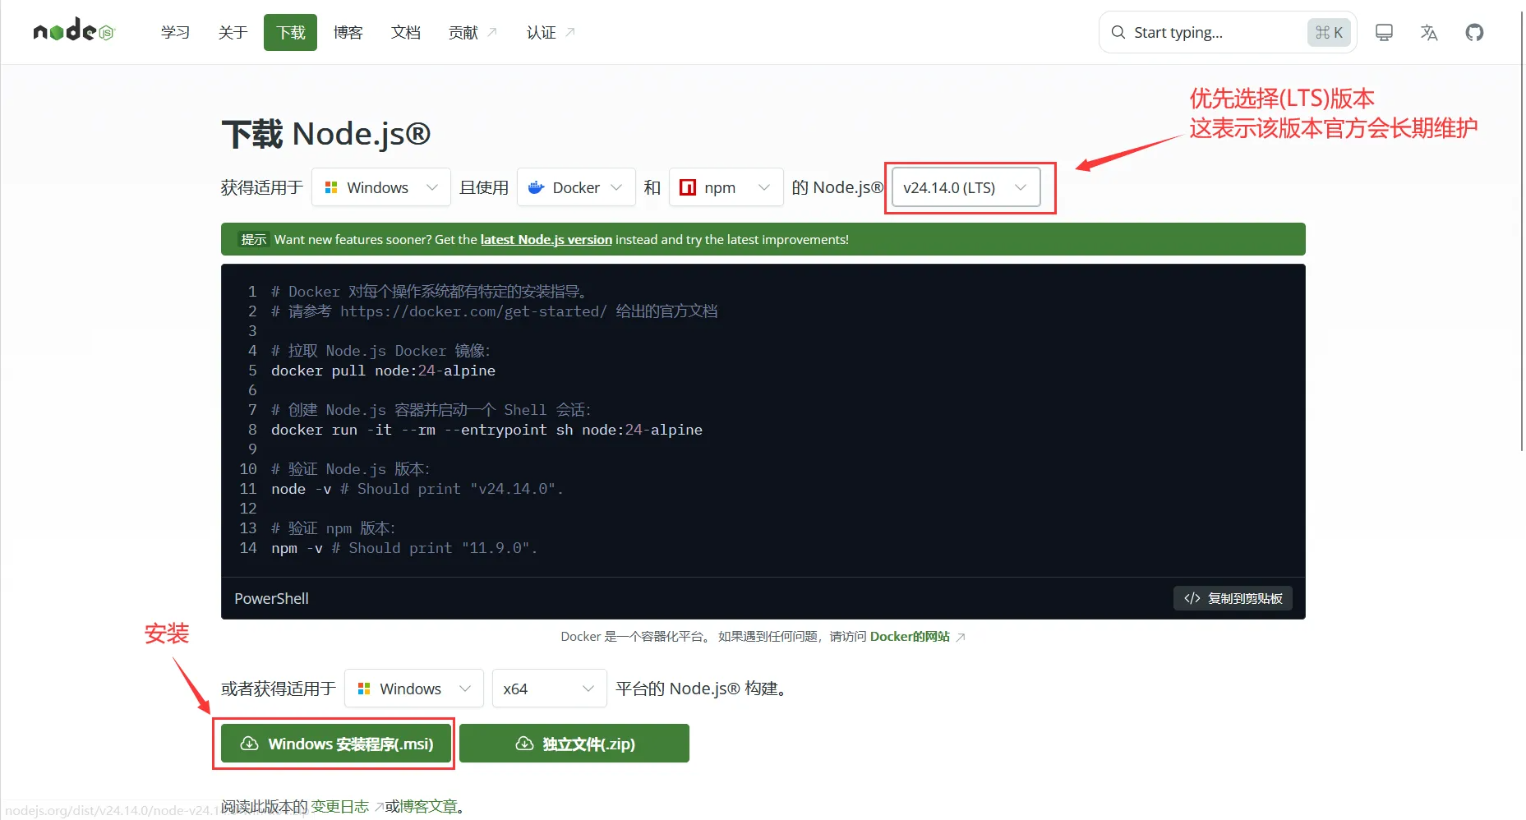Expand the top Windows OS dropdown
This screenshot has width=1526, height=820.
coord(380,187)
